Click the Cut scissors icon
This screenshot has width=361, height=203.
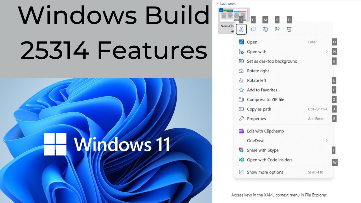[x=241, y=29]
